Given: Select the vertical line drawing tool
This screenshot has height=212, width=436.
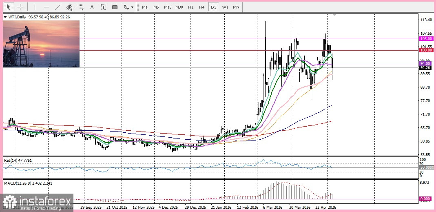Looking at the screenshot, I should [x=35, y=7].
